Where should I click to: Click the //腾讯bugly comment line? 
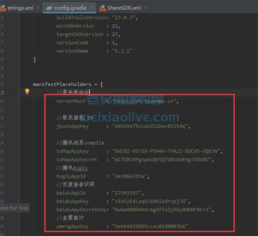[x=72, y=168]
